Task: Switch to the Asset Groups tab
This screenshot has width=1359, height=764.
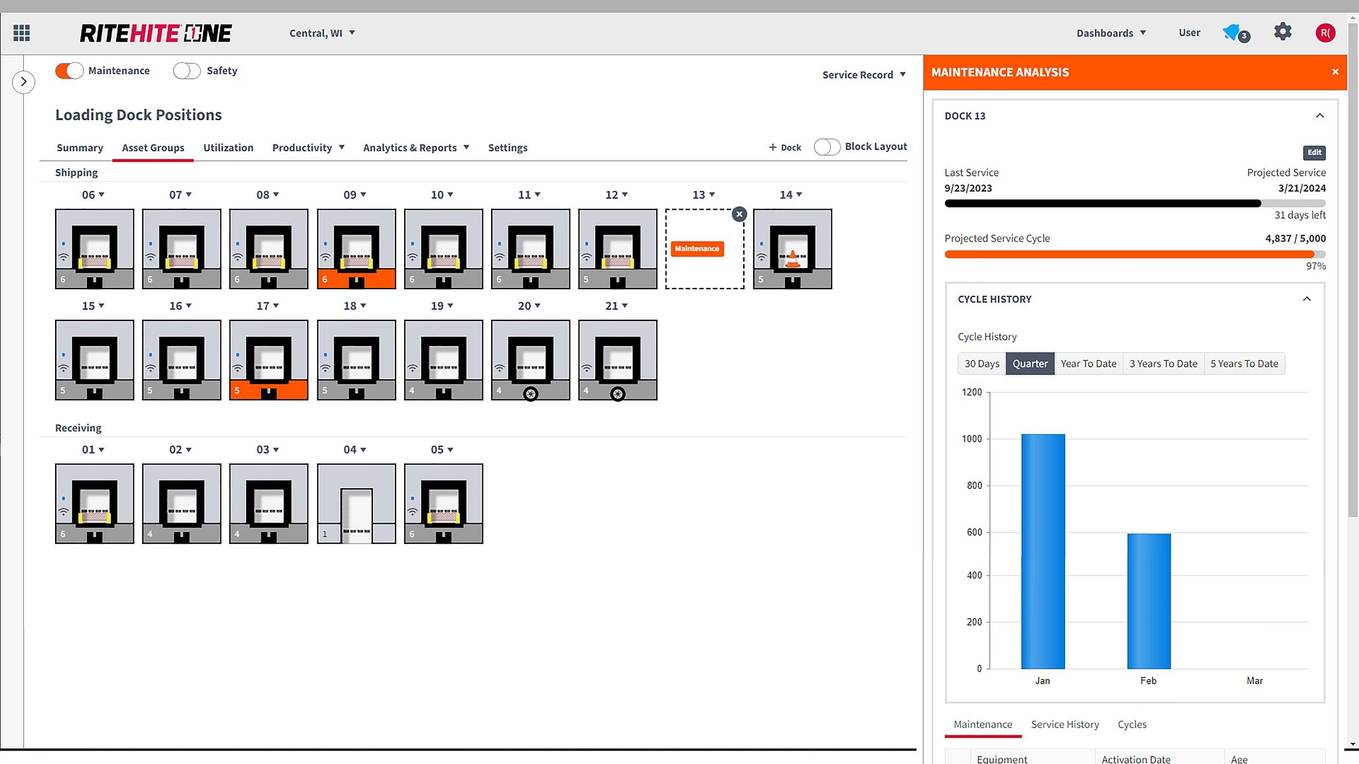Action: (152, 147)
